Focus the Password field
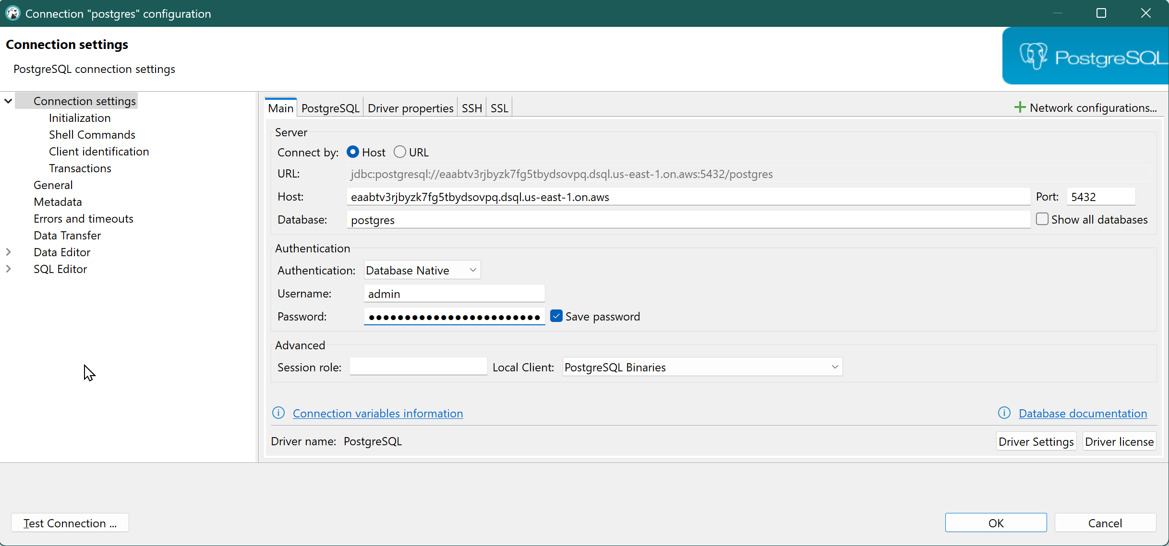This screenshot has height=546, width=1169. coord(454,317)
